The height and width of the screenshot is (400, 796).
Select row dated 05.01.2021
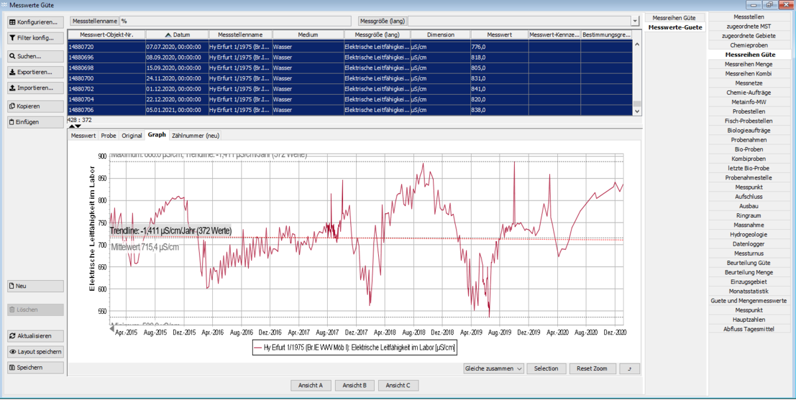[x=350, y=110]
